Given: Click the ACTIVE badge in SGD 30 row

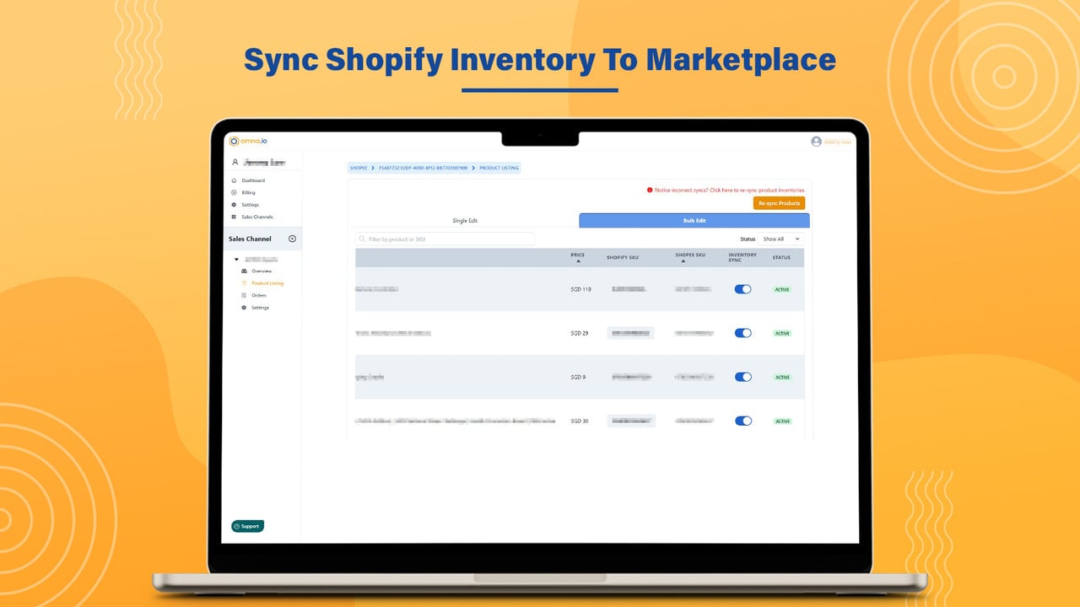Looking at the screenshot, I should [782, 421].
